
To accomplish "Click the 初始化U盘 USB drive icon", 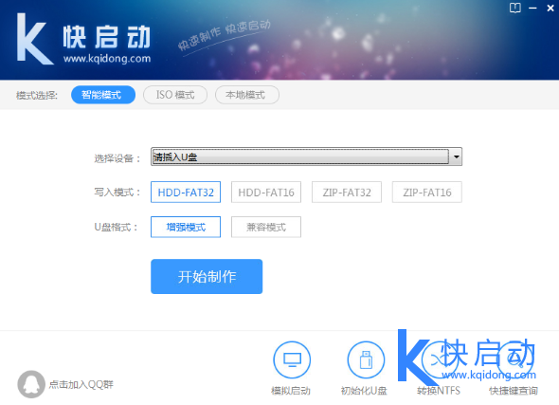I will tap(366, 359).
